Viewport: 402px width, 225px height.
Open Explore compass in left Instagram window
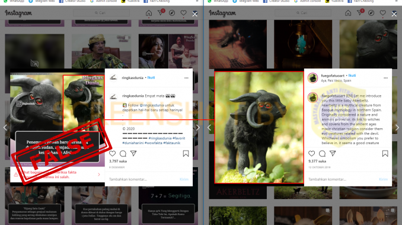point(172,13)
